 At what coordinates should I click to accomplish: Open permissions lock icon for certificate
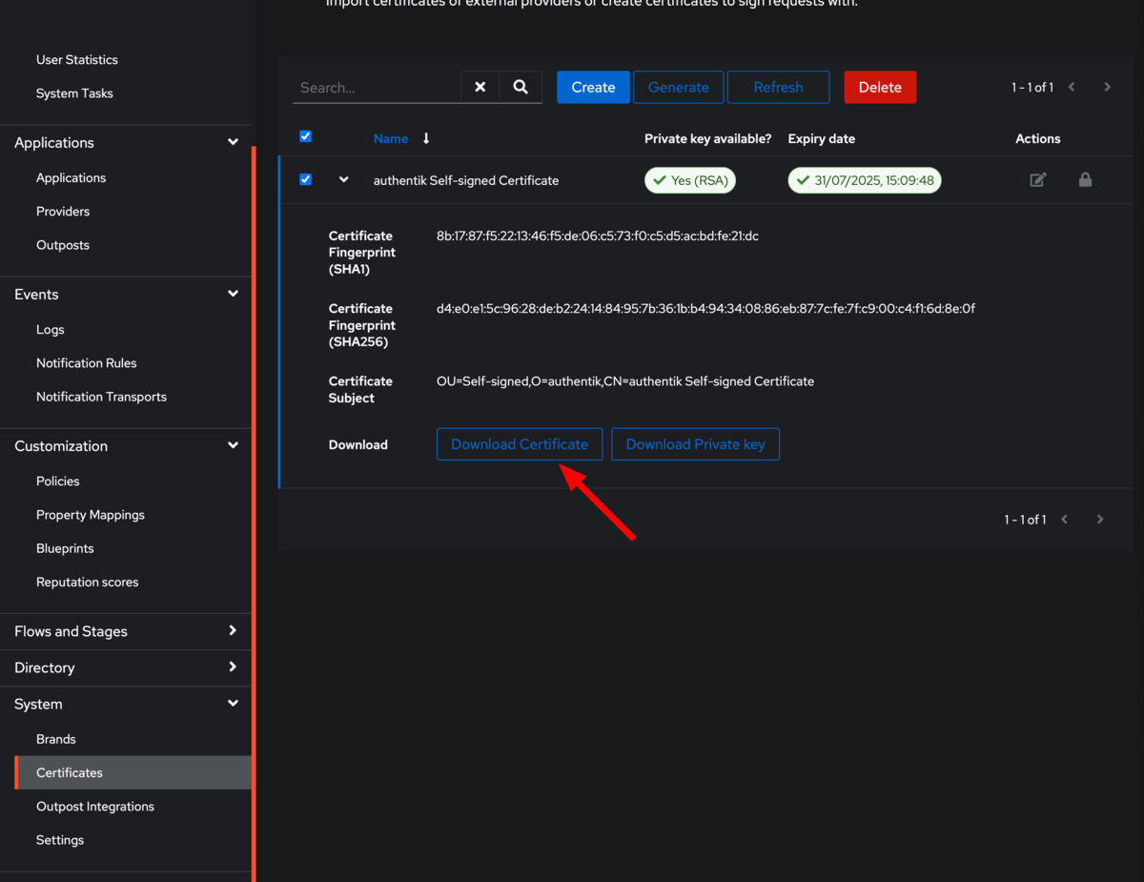point(1085,179)
